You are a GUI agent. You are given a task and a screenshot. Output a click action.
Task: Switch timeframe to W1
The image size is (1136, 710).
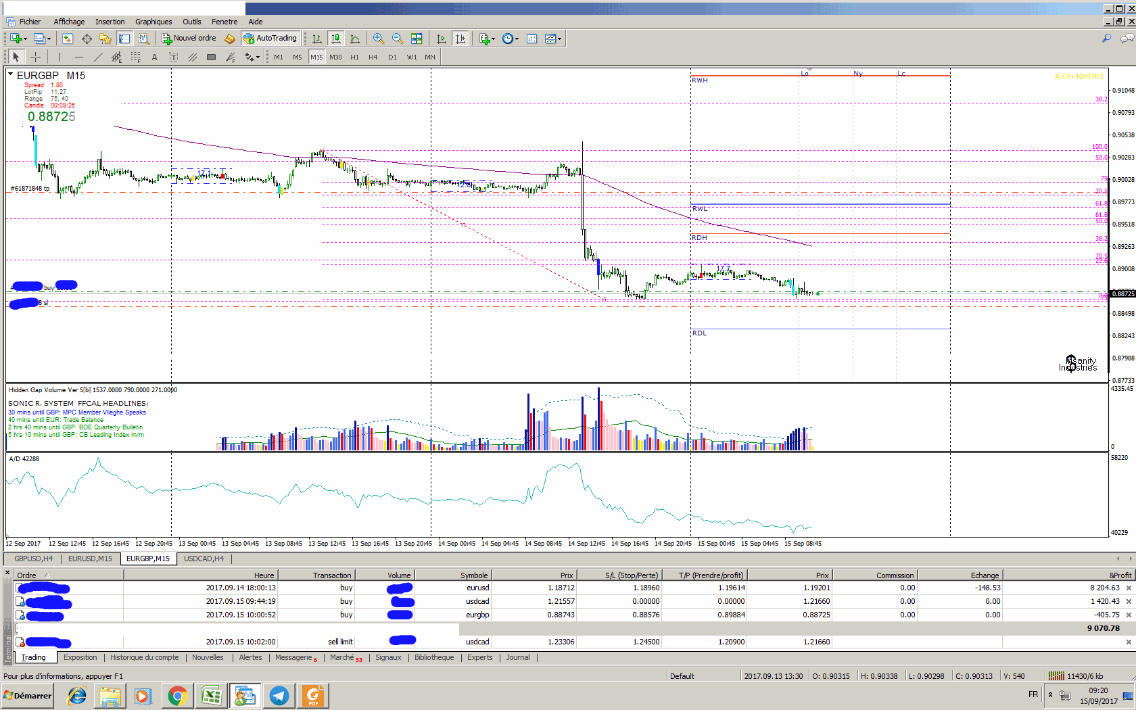click(x=412, y=57)
